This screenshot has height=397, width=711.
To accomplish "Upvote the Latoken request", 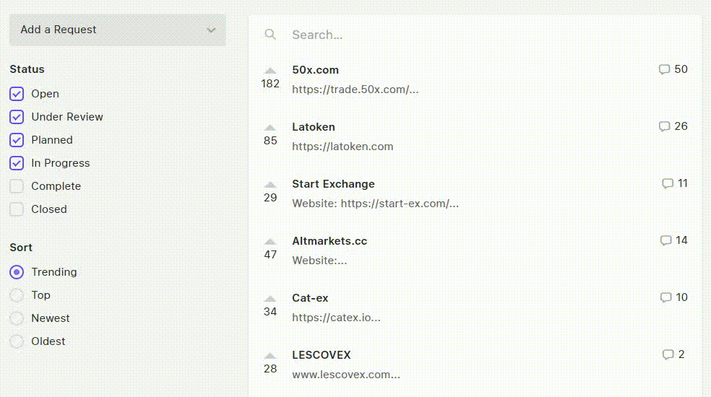I will (270, 127).
